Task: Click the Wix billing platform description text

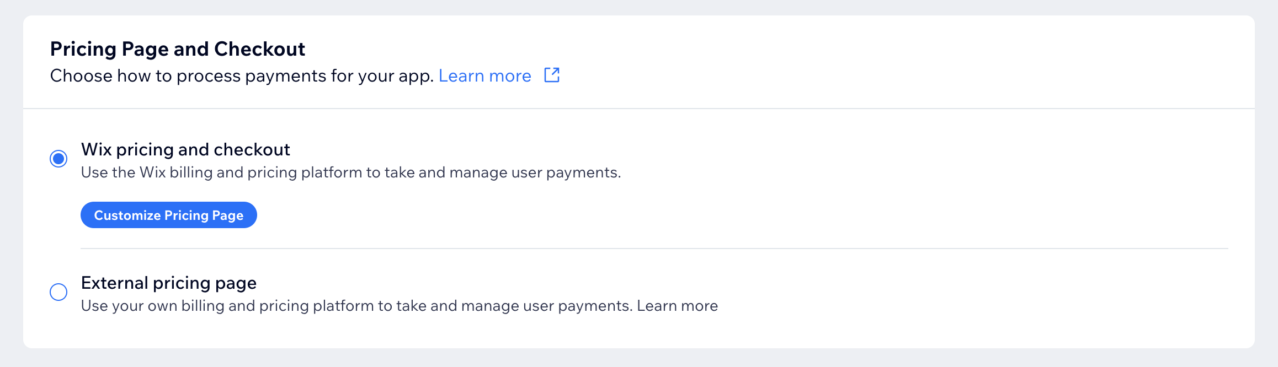Action: click(351, 172)
